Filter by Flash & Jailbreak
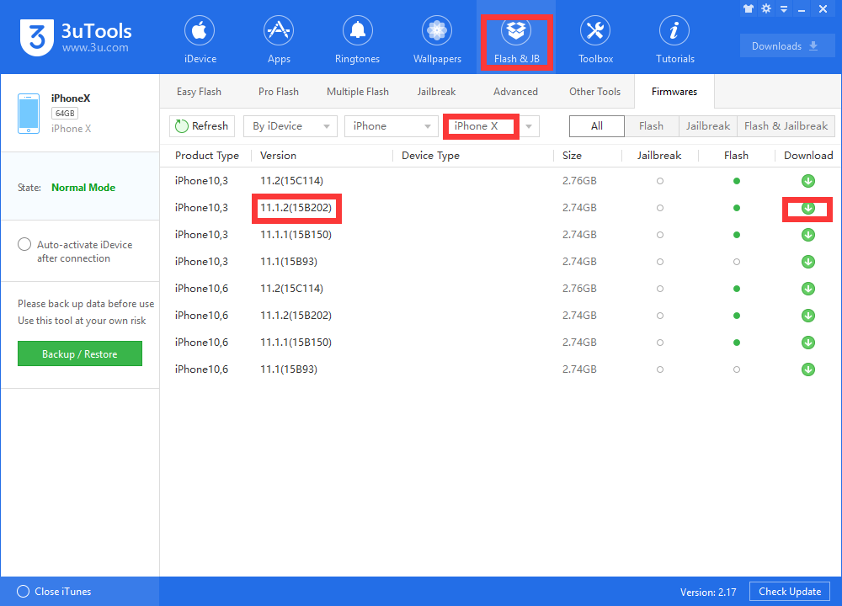842x606 pixels. (x=786, y=126)
